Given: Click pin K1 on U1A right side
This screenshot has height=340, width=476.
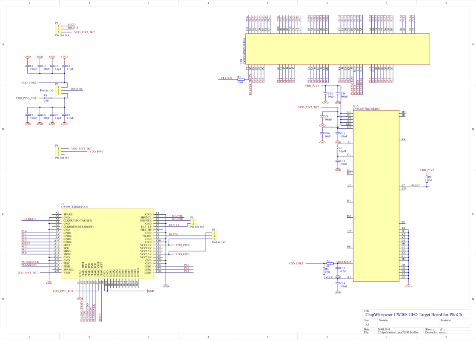Looking at the screenshot, I should coord(403,140).
